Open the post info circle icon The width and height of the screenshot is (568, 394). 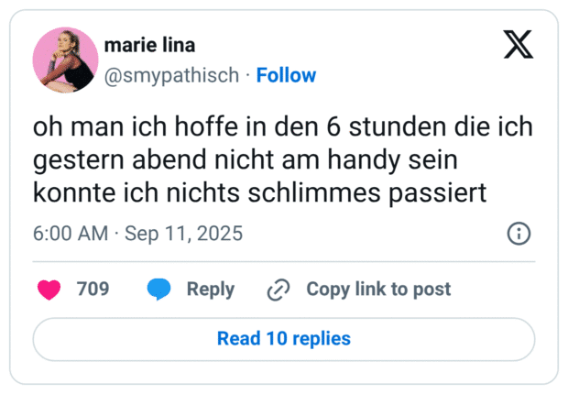(519, 234)
